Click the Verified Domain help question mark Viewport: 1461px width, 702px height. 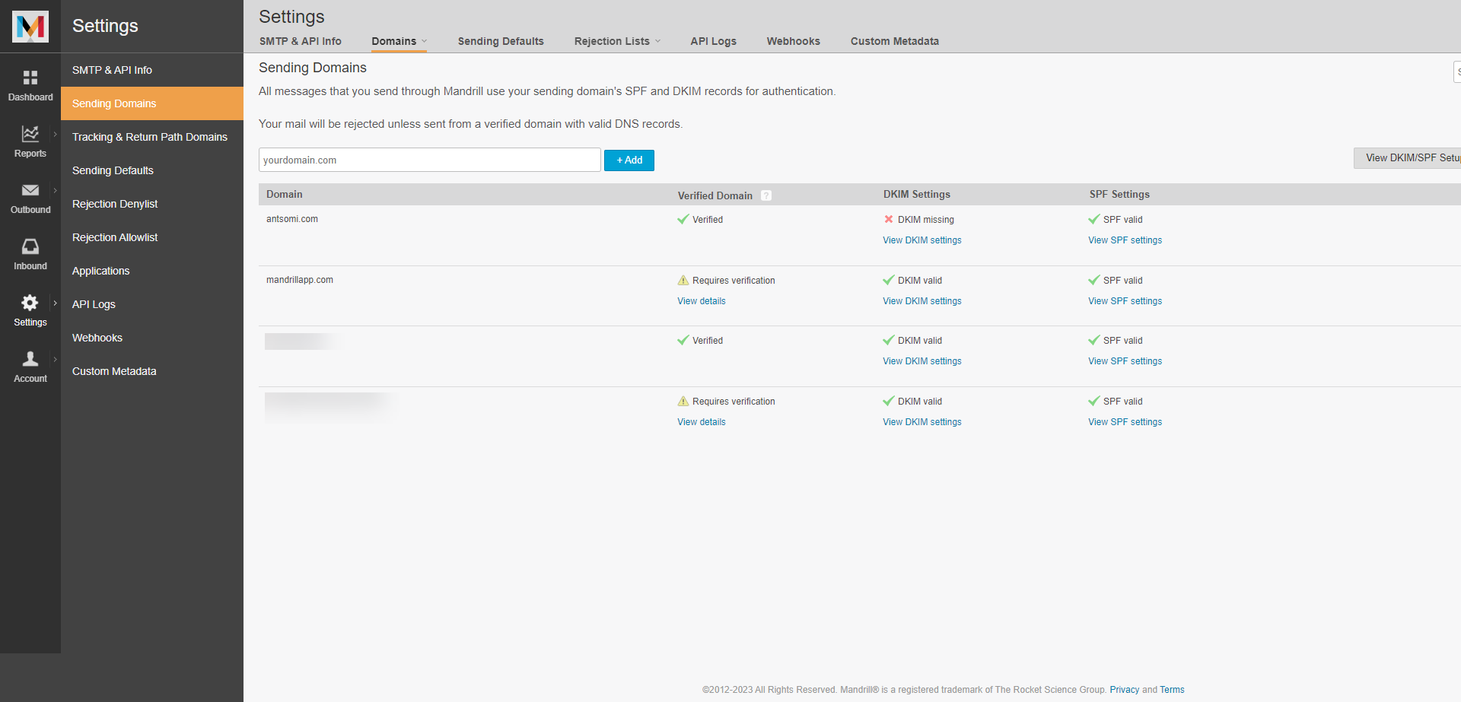766,195
